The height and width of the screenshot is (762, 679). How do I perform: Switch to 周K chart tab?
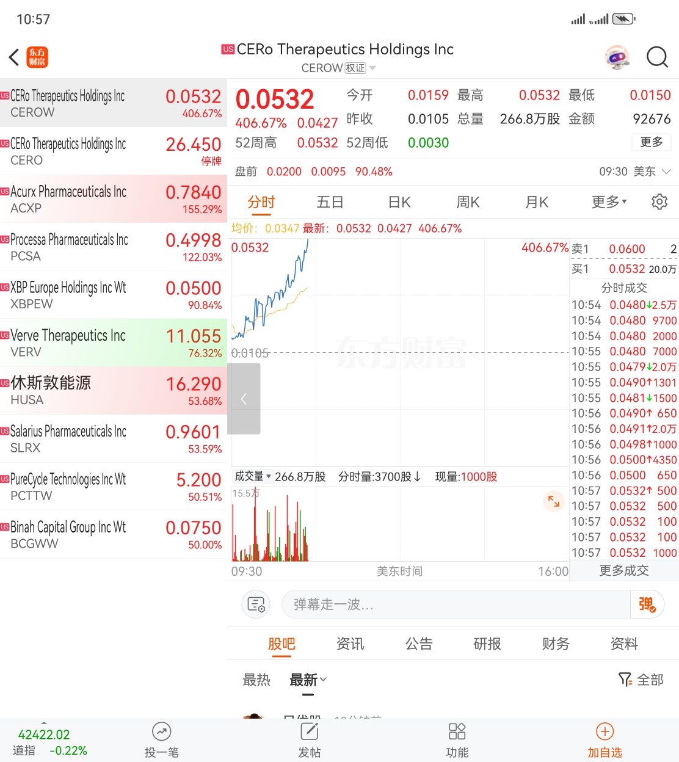point(468,202)
